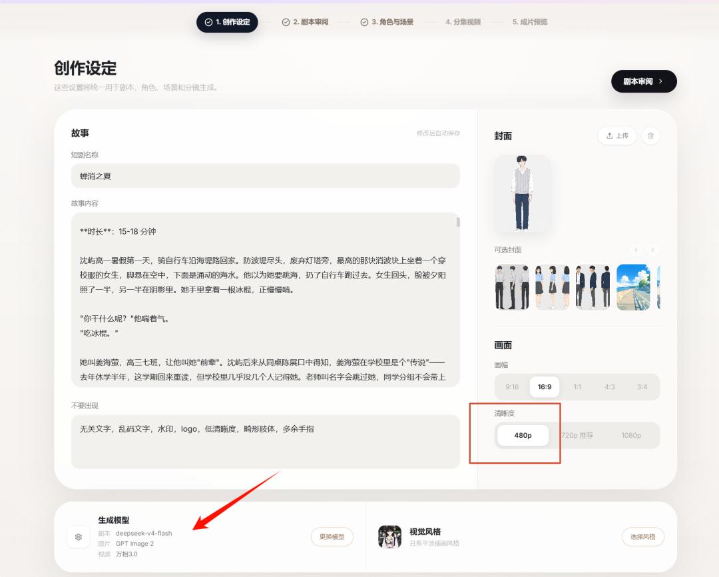The width and height of the screenshot is (719, 577).
Task: Go to step 3. 角色与场景
Action: coord(387,22)
